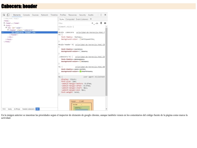Open the Console tab
Image resolution: width=197 pixels, height=148 pixels.
pos(26,15)
